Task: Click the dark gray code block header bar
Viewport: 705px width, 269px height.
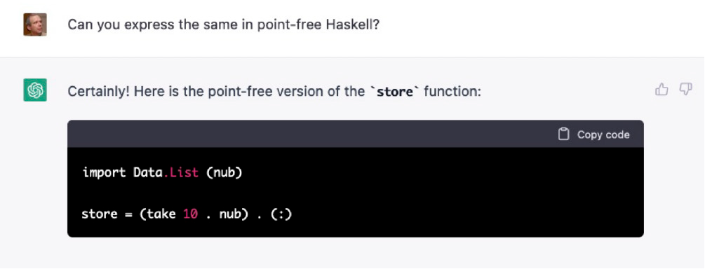Action: [355, 134]
